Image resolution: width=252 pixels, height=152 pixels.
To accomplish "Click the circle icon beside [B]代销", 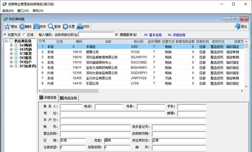I will [x=16, y=49].
